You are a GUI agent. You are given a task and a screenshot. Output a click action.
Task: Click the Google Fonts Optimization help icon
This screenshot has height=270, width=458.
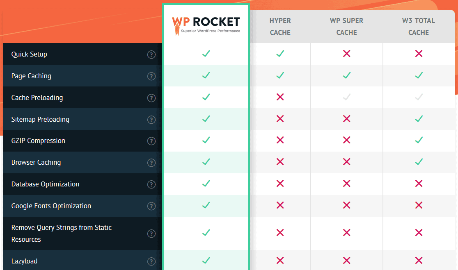[x=151, y=206]
